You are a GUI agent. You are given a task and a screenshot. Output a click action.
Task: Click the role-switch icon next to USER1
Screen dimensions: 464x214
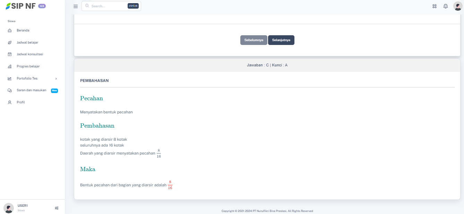point(57,208)
